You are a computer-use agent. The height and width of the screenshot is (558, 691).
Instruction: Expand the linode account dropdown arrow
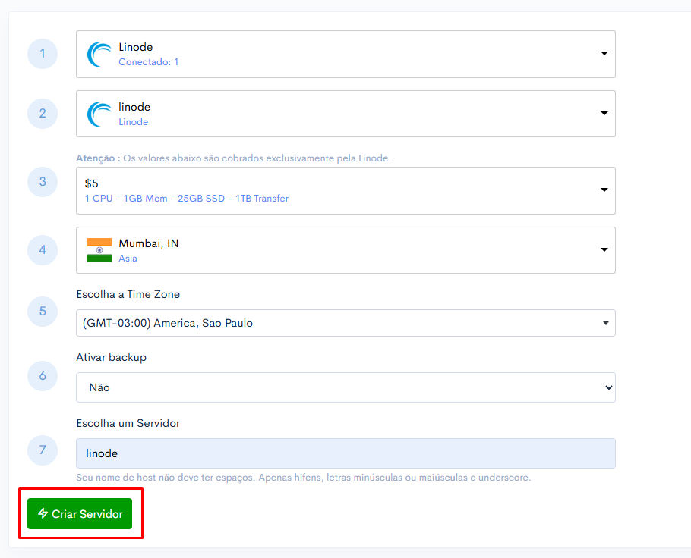coord(604,113)
